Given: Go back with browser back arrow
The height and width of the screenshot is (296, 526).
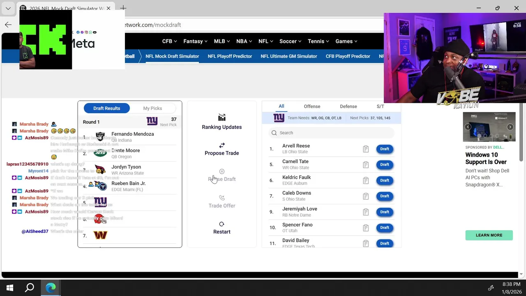Looking at the screenshot, I should pos(8,25).
